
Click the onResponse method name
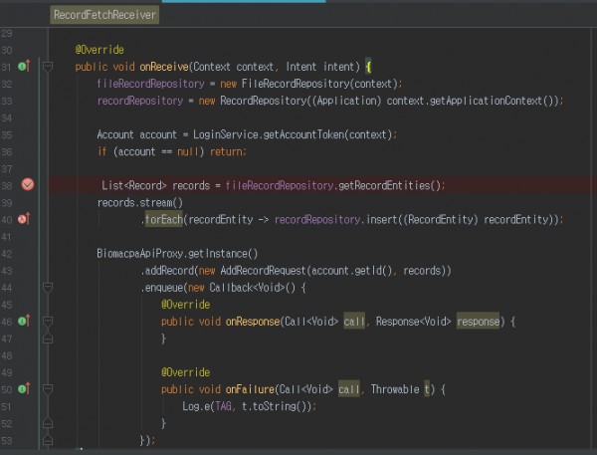(253, 322)
